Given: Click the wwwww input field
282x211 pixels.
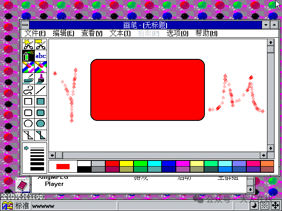Looking at the screenshot, I should click(74, 206).
